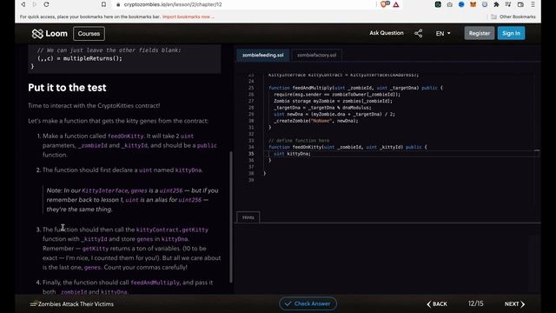Click Import bookmarks now link

pyautogui.click(x=188, y=17)
